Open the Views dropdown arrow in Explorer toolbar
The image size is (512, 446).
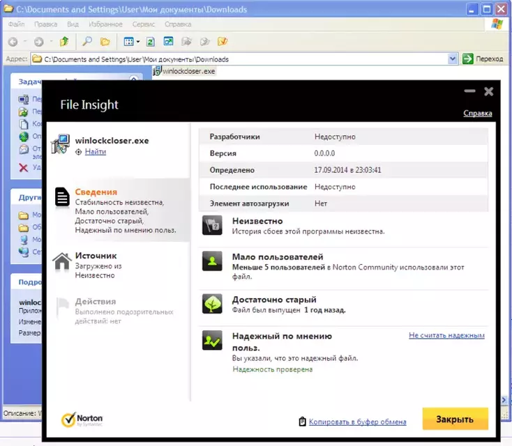pyautogui.click(x=138, y=41)
